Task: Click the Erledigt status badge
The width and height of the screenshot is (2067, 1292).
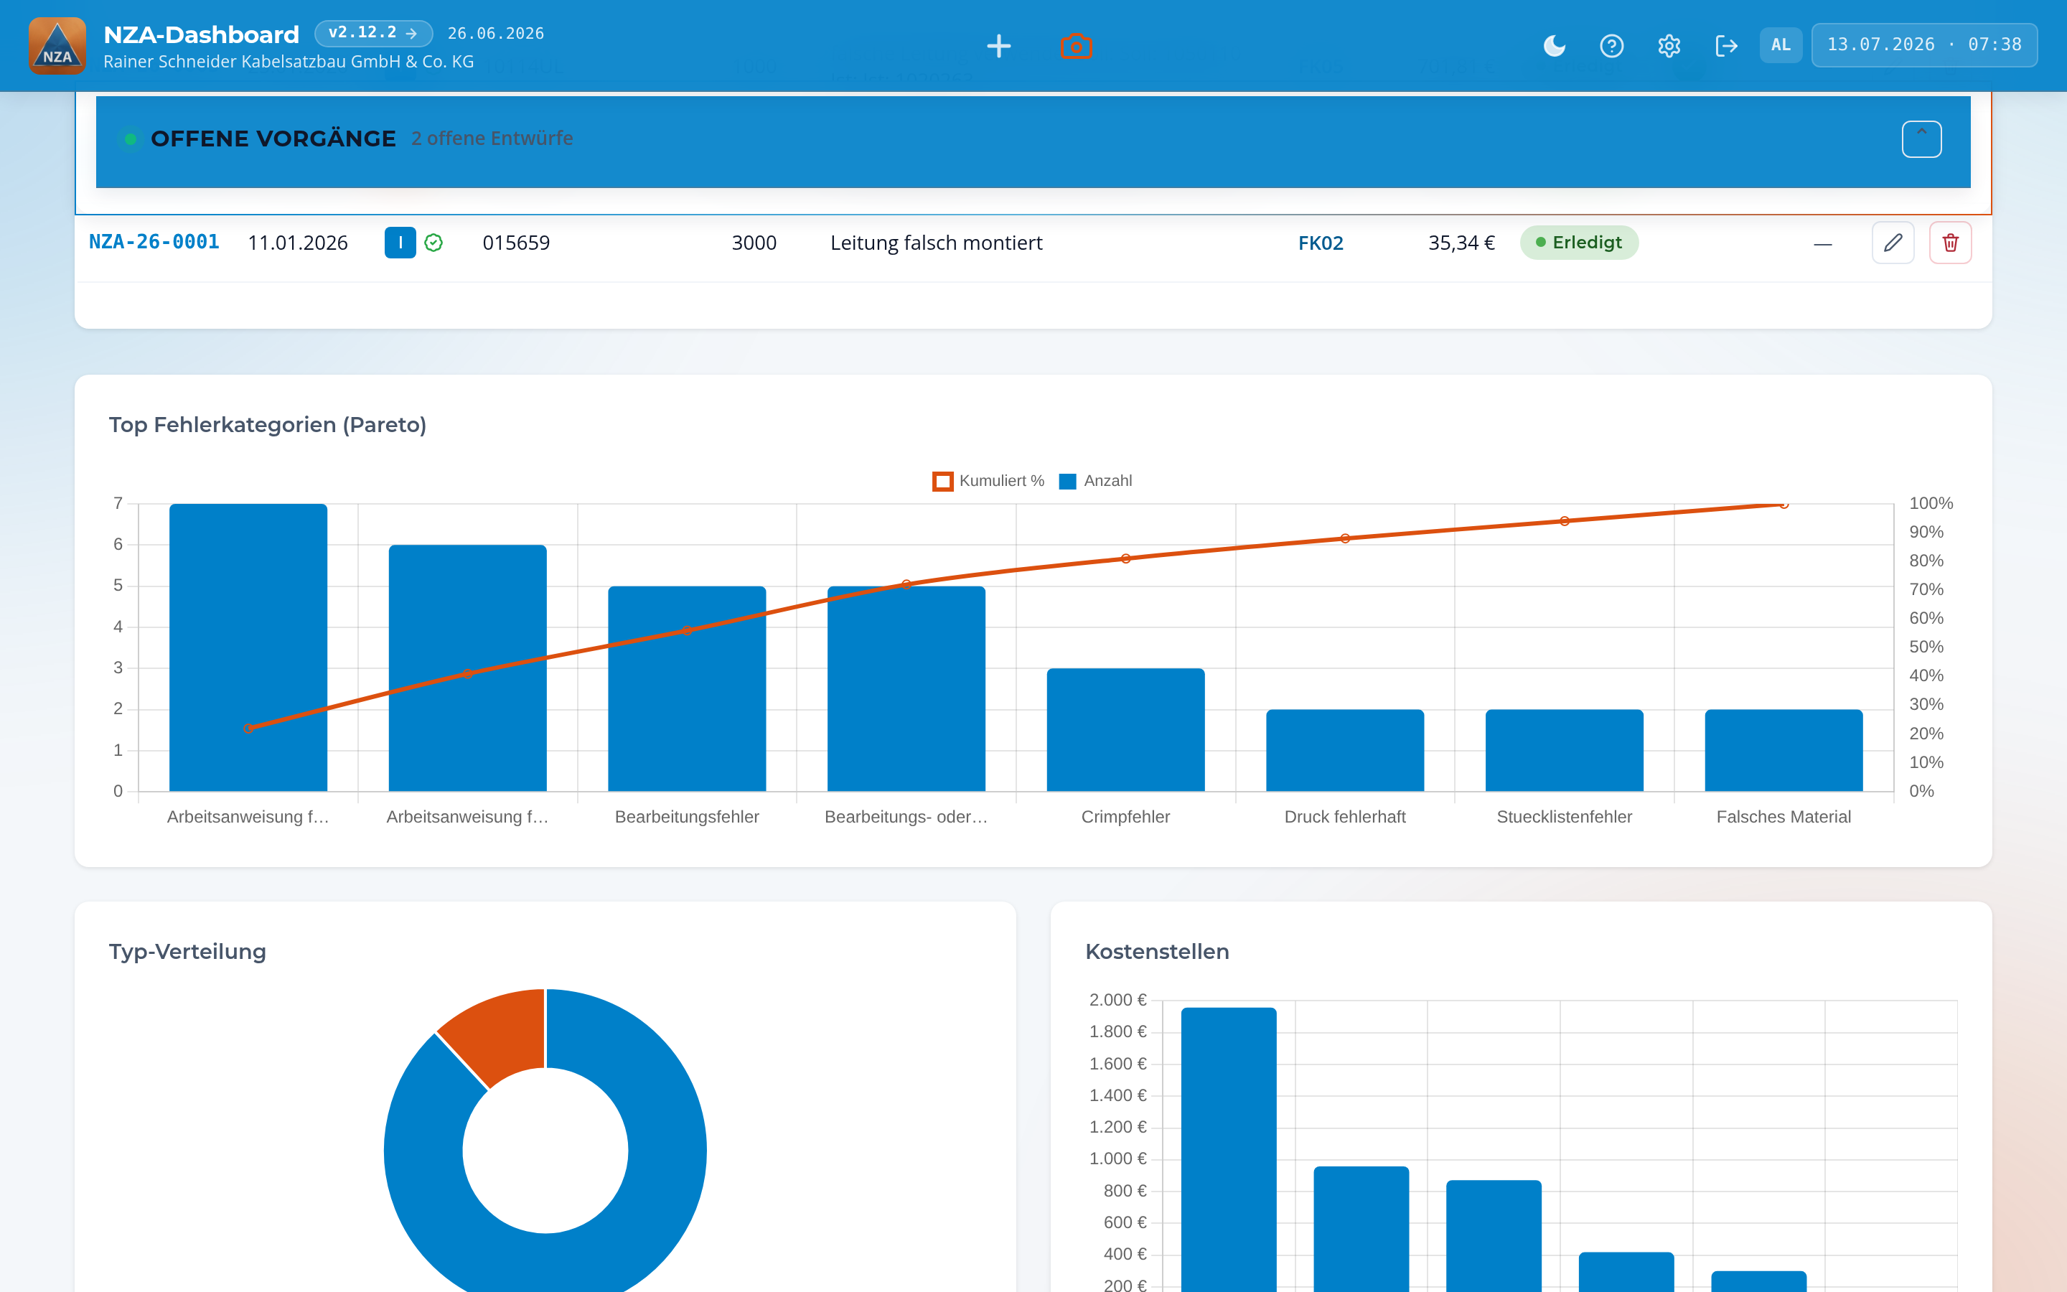Action: click(1578, 243)
